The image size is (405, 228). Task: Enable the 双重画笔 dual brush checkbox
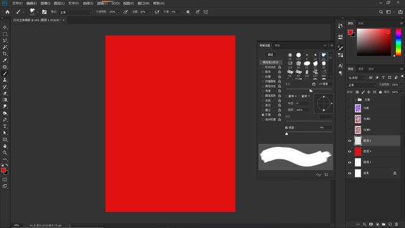[263, 82]
